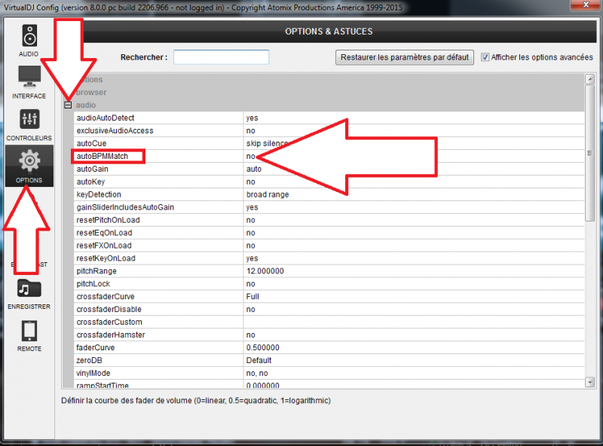
Task: Select the vinylMode option name
Action: tap(93, 373)
